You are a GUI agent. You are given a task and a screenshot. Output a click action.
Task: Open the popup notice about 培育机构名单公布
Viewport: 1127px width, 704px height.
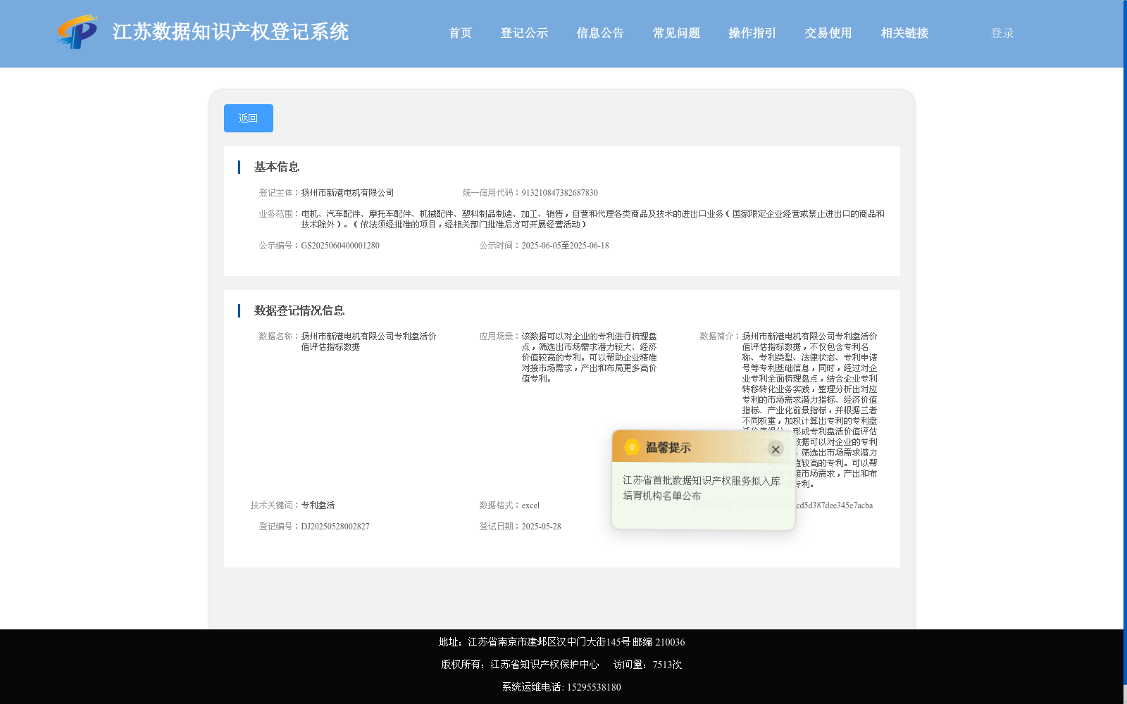[x=702, y=488]
